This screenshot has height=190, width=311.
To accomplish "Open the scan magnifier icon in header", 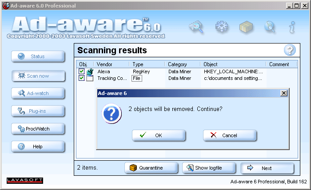I will coord(195,27).
